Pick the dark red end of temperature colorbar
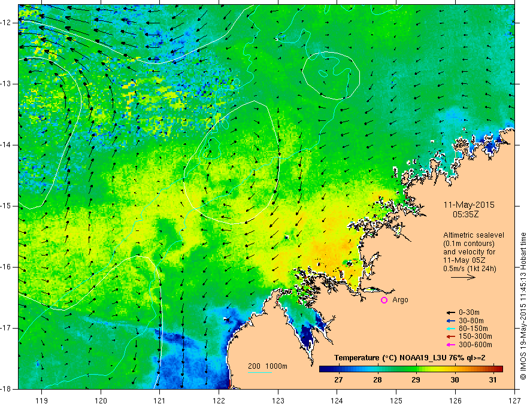The image size is (527, 407). tap(499, 369)
